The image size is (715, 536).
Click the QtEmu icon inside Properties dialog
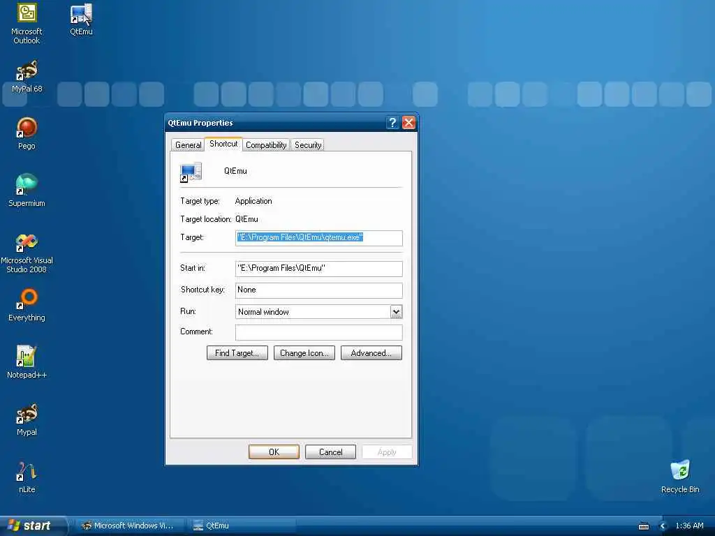point(191,172)
